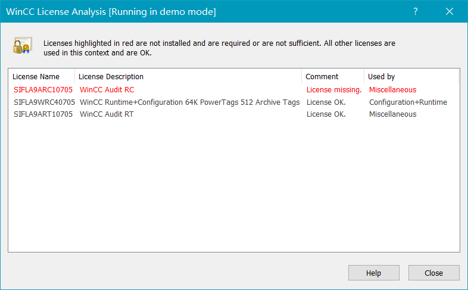468x290 pixels.
Task: Select the SIFLA9ART10705 license row
Action: 43,114
